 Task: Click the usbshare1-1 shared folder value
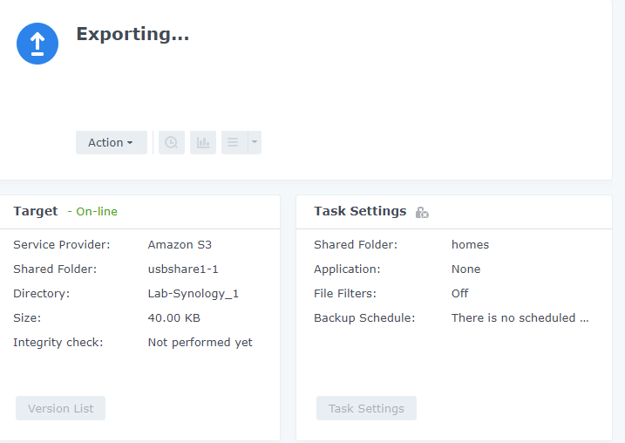coord(183,269)
